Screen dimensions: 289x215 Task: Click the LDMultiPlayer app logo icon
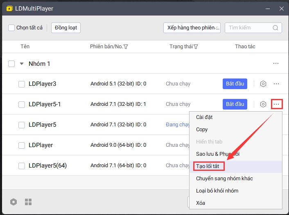[x=9, y=9]
